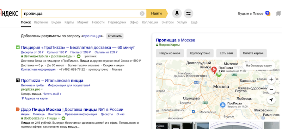Viewport: 282px width, 129px height.
Task: Click Пропицца в Москве heading link
Action: pos(176,40)
